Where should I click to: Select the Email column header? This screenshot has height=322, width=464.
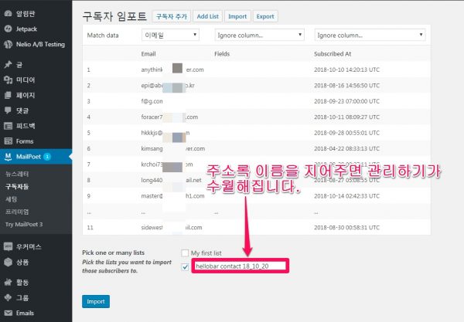pos(148,54)
